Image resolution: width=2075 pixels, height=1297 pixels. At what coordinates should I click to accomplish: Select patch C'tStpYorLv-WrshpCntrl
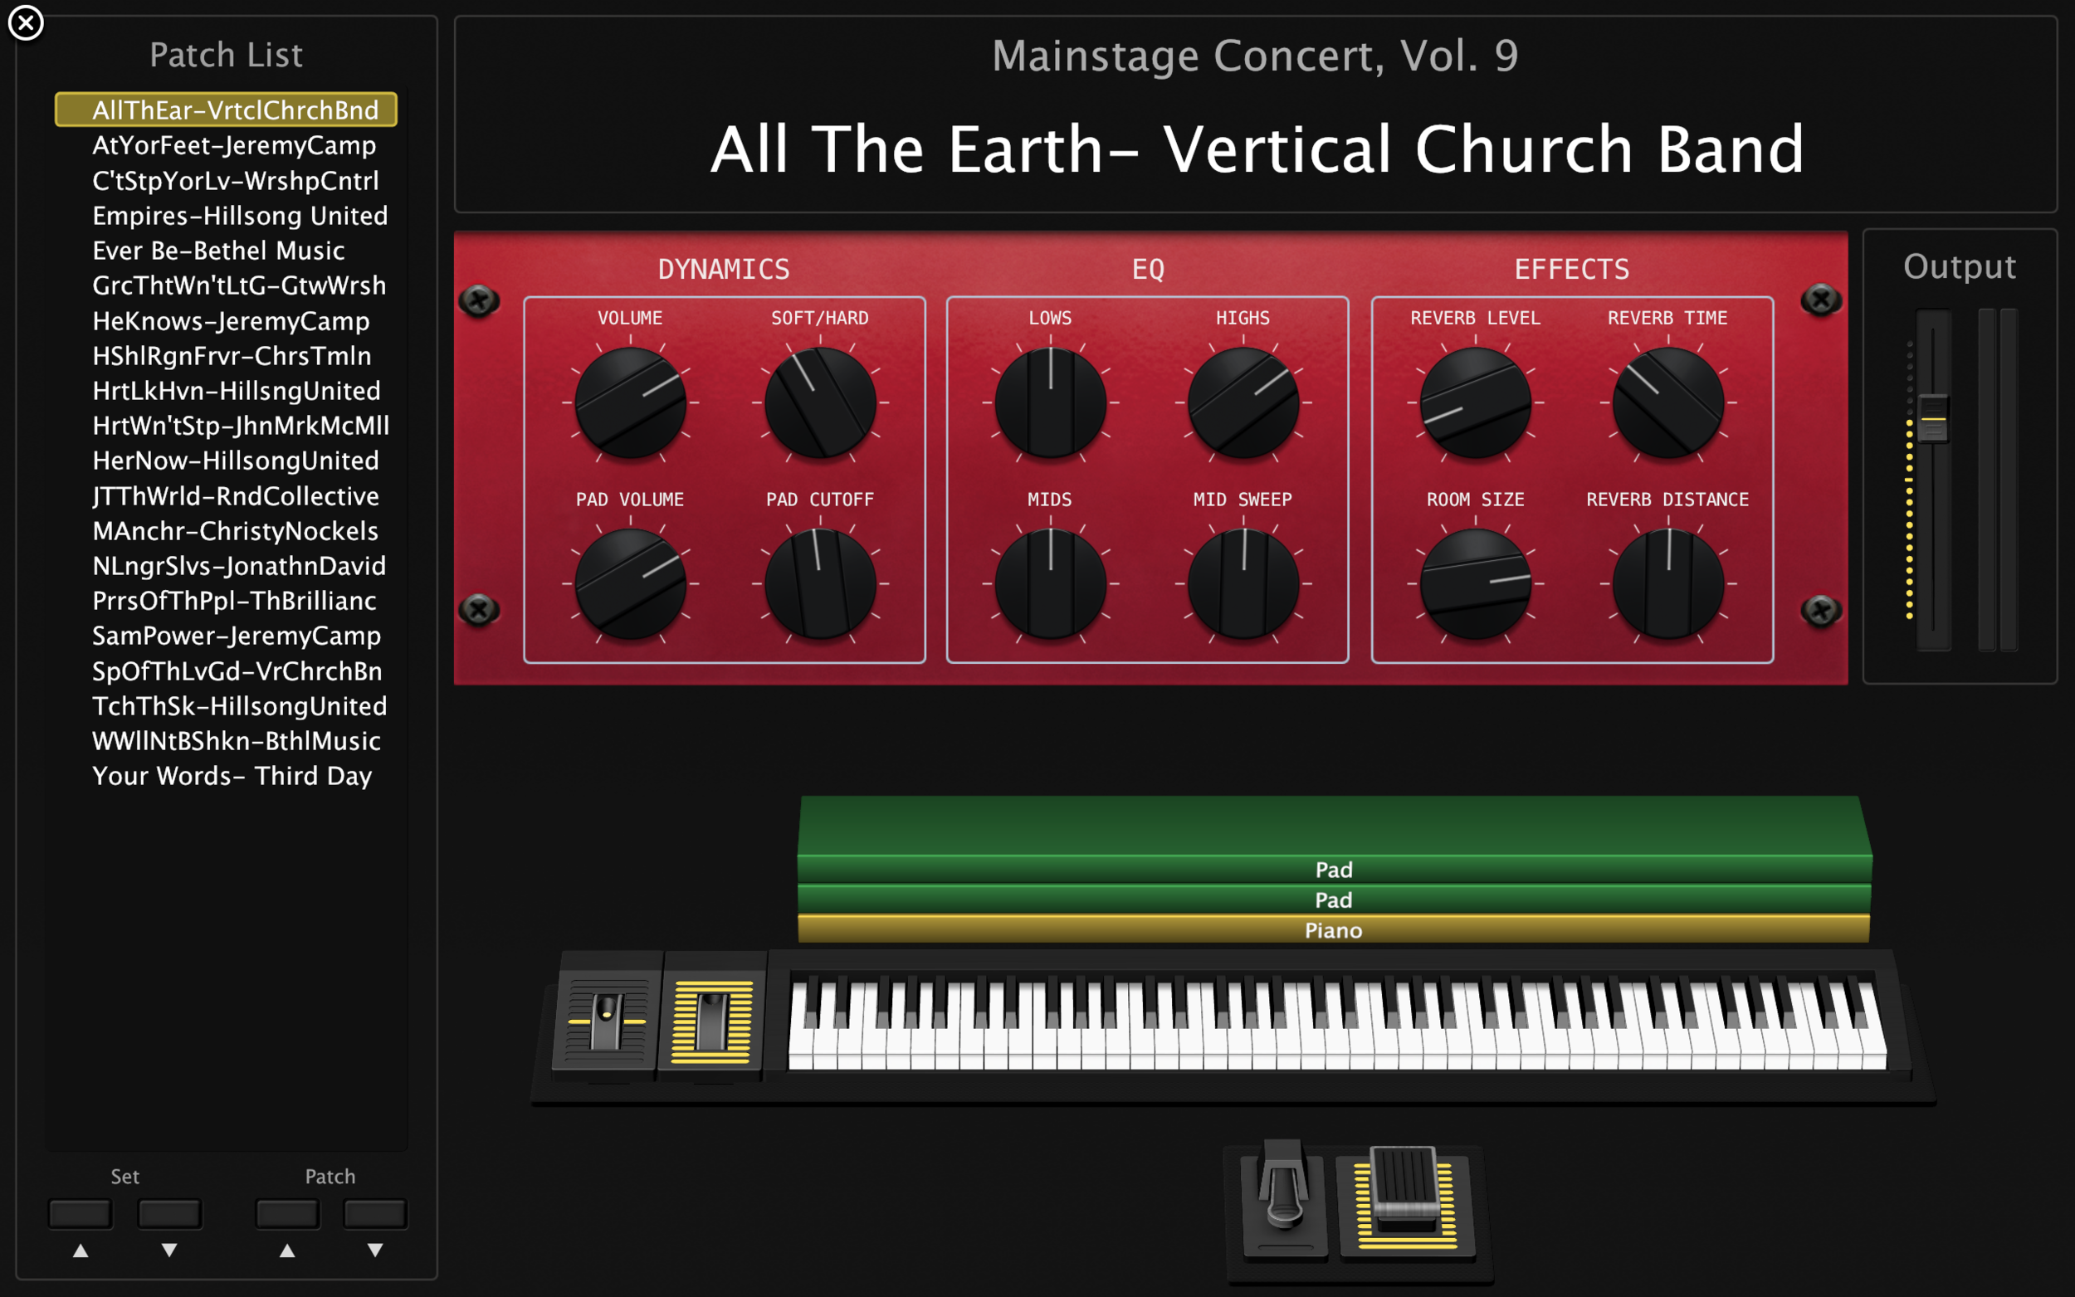tap(227, 180)
